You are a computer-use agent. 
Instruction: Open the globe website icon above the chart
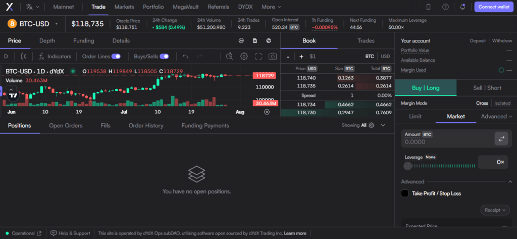269,41
